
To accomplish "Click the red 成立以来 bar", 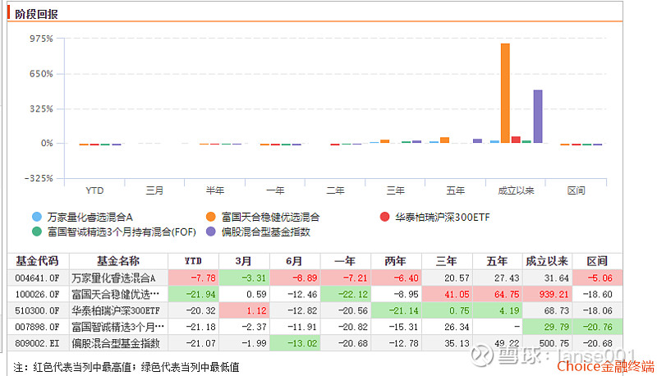I will point(516,140).
